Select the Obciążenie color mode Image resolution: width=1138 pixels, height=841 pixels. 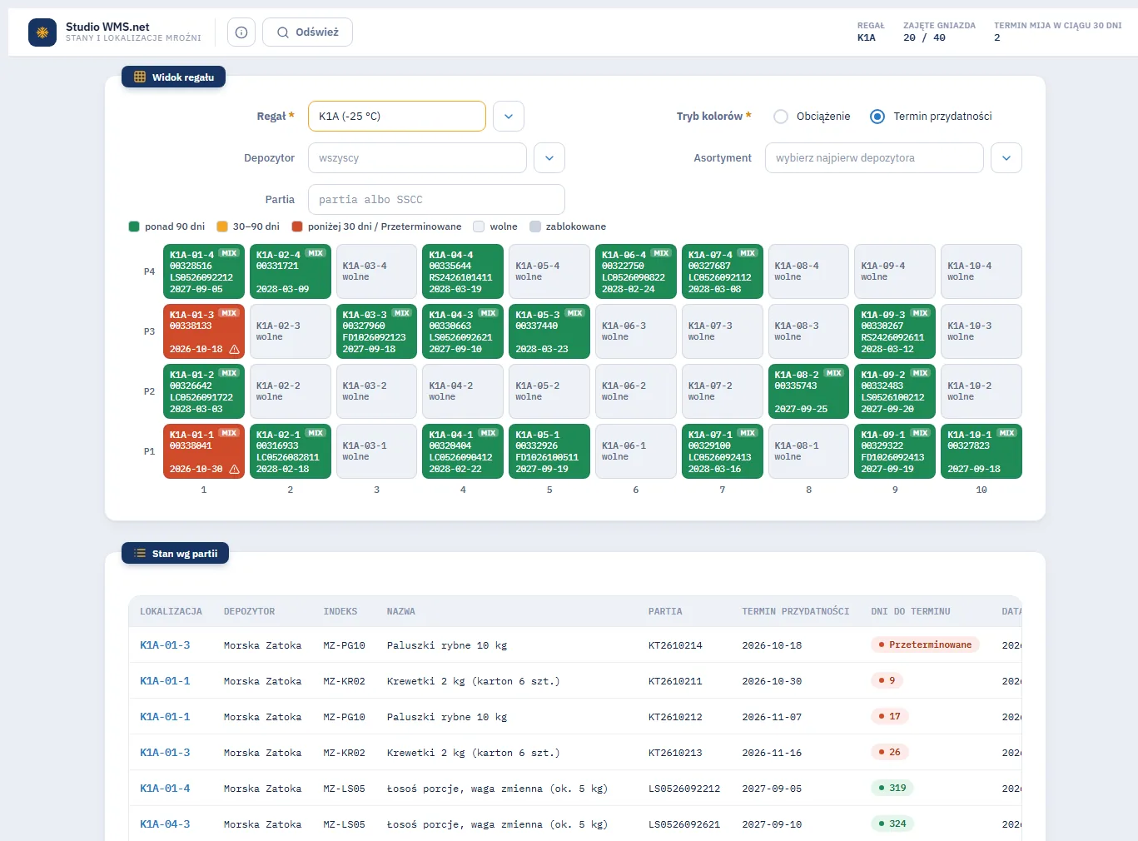[781, 117]
